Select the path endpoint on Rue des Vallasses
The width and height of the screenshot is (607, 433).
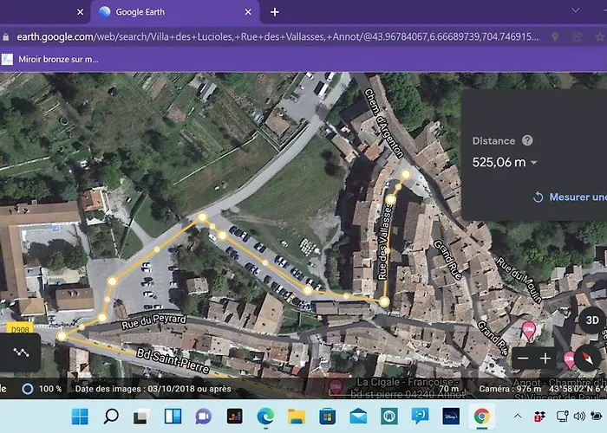point(406,174)
